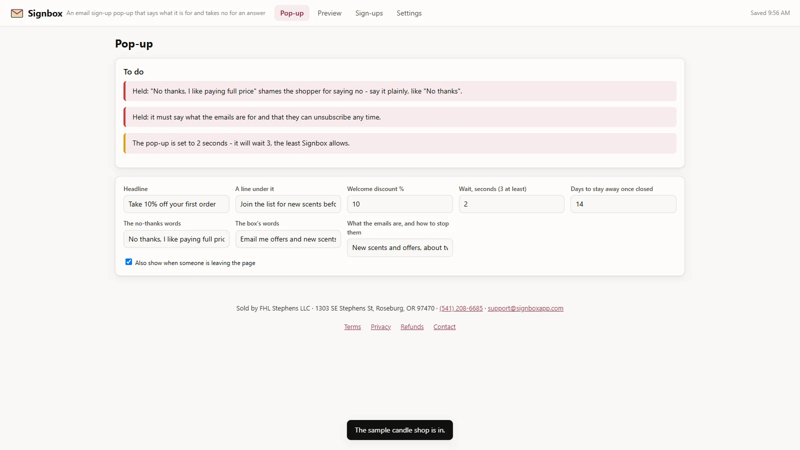Image resolution: width=800 pixels, height=450 pixels.
Task: Click the Welcome discount % field
Action: coord(400,204)
